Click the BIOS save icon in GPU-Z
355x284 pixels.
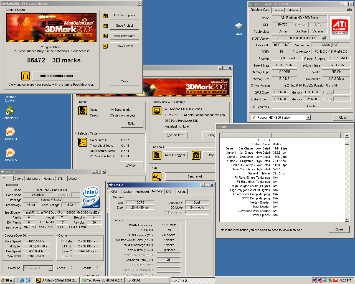coord(324,38)
